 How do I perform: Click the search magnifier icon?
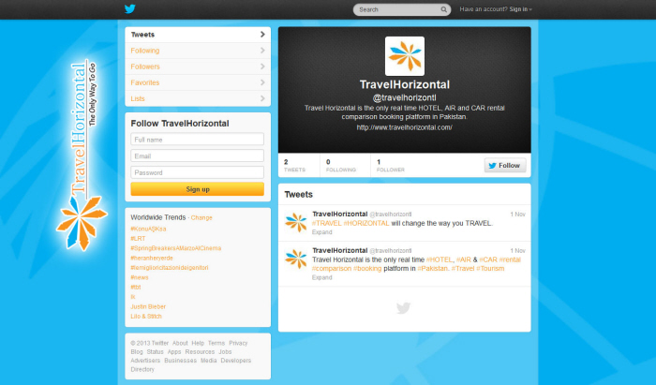(x=443, y=9)
